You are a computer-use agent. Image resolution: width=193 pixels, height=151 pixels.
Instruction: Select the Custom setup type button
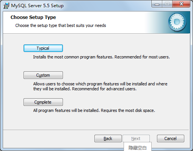(43, 75)
